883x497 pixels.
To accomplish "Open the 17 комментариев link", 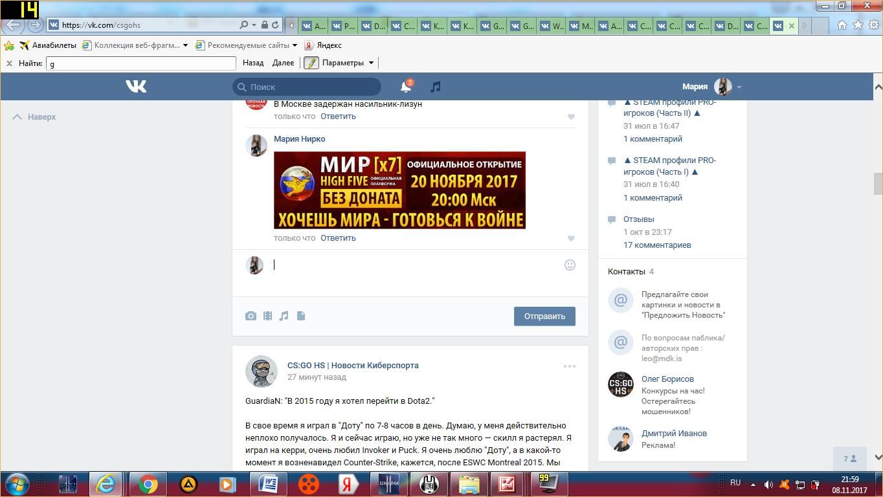I will (x=656, y=245).
